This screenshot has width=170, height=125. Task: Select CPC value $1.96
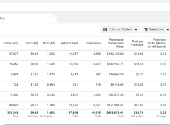point(35,74)
